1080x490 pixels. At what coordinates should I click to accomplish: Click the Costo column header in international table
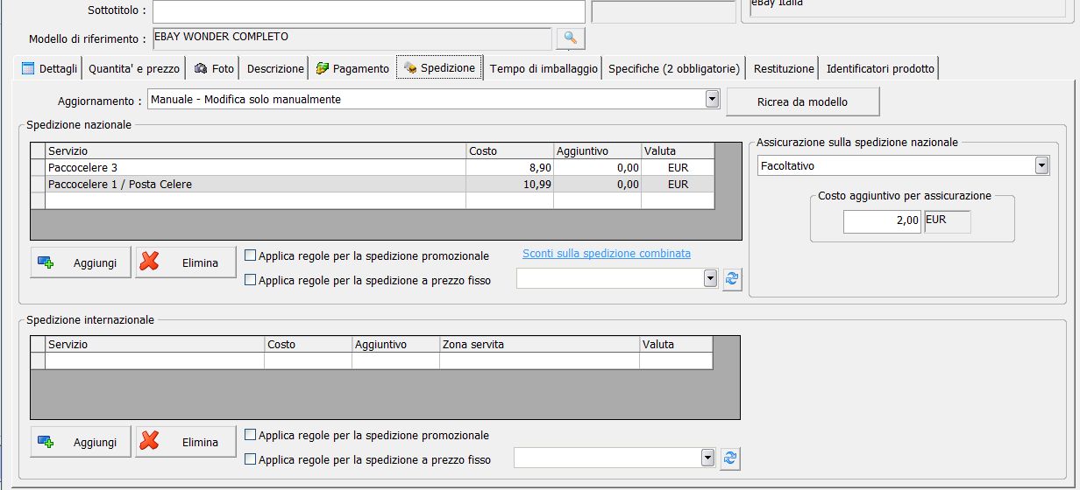click(x=309, y=345)
